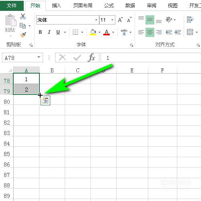Toggle Bold formatting
201x201 pixels.
point(40,32)
